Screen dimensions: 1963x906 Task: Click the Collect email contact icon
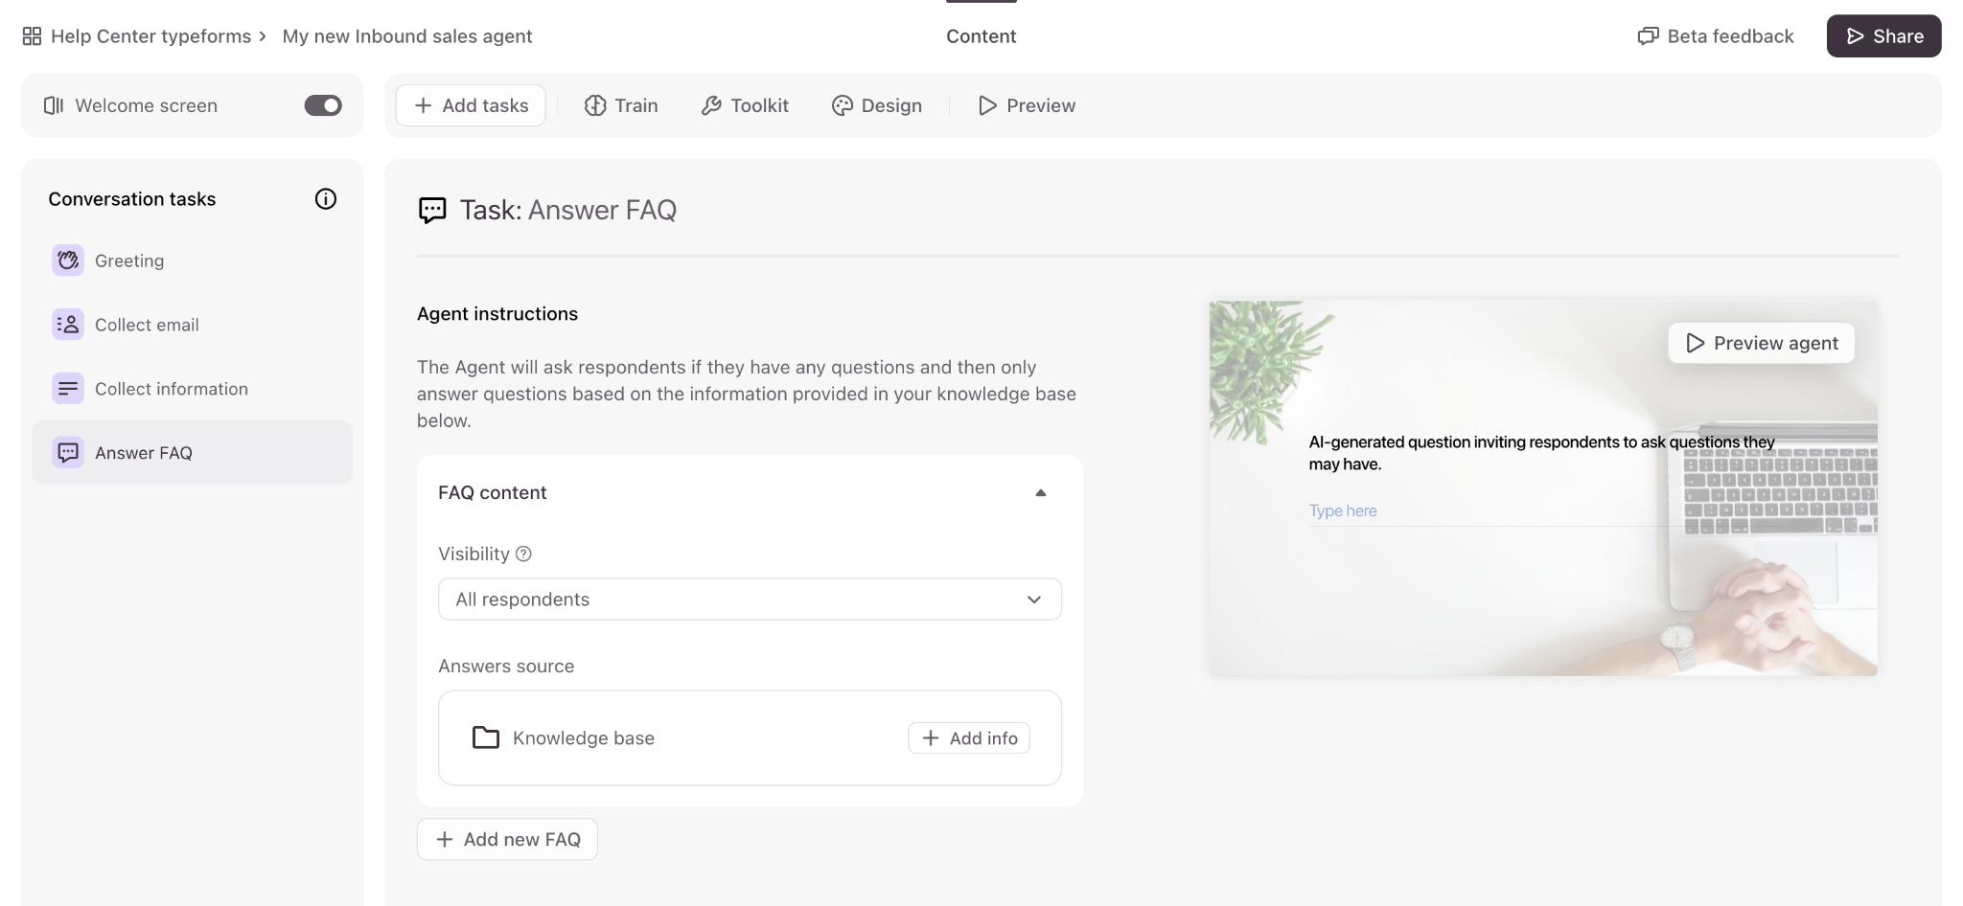coord(68,325)
